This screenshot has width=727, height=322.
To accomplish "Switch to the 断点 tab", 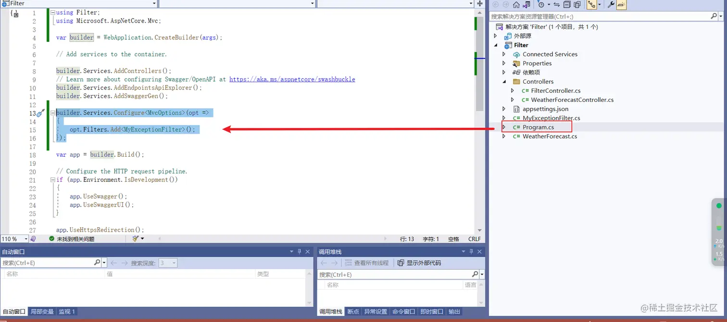I will click(353, 311).
